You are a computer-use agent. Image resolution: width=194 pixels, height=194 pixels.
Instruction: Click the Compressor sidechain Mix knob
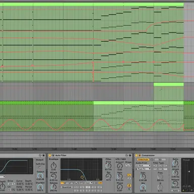[143, 187]
